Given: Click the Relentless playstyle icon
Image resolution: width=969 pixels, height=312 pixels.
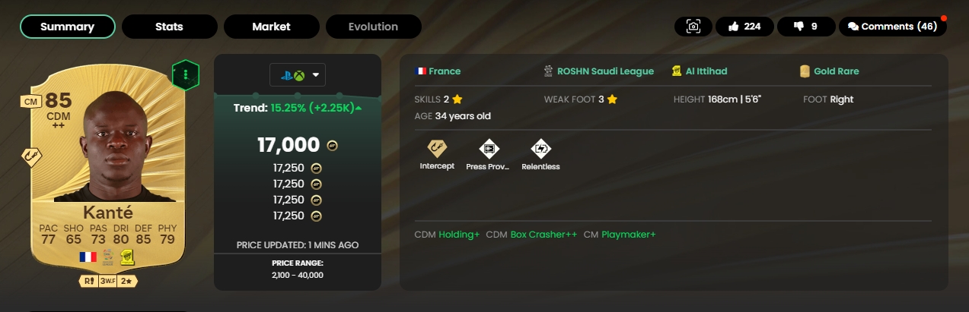Looking at the screenshot, I should coord(540,149).
